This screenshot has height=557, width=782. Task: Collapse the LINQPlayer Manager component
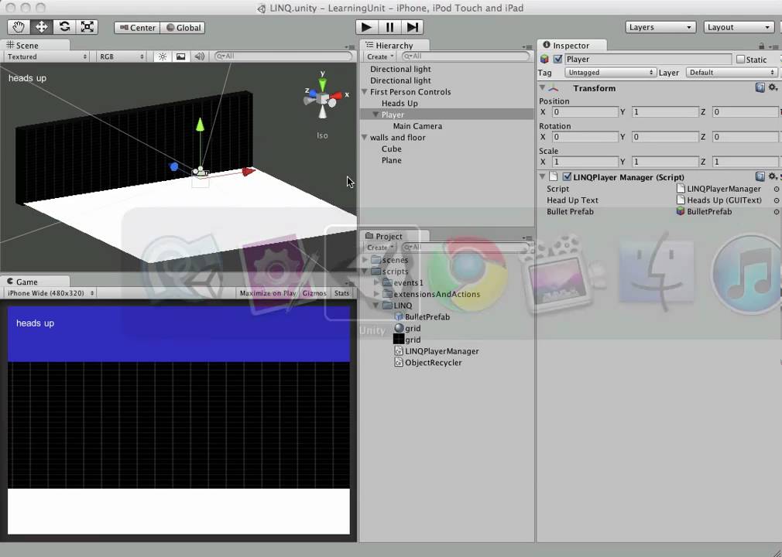point(542,176)
